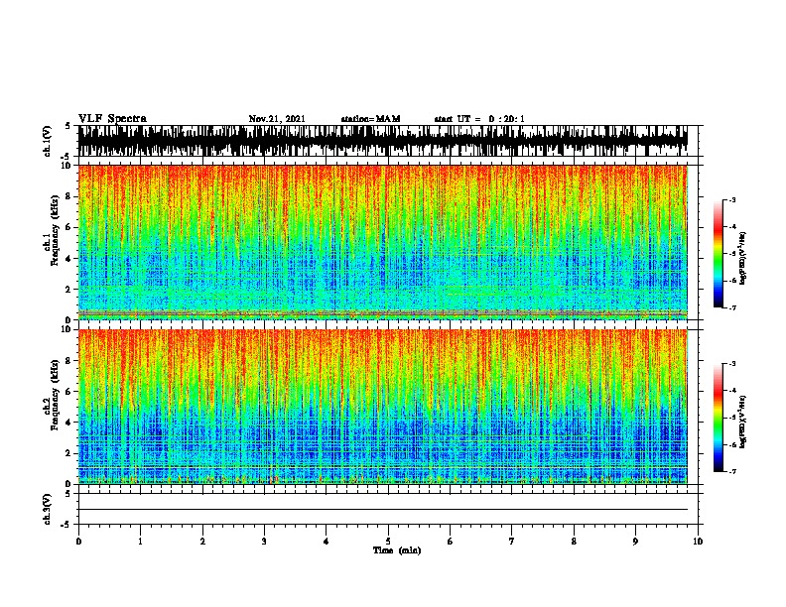The height and width of the screenshot is (607, 786).
Task: Click the ch.2 colorbar log(PSD) label
Action: pyautogui.click(x=742, y=422)
